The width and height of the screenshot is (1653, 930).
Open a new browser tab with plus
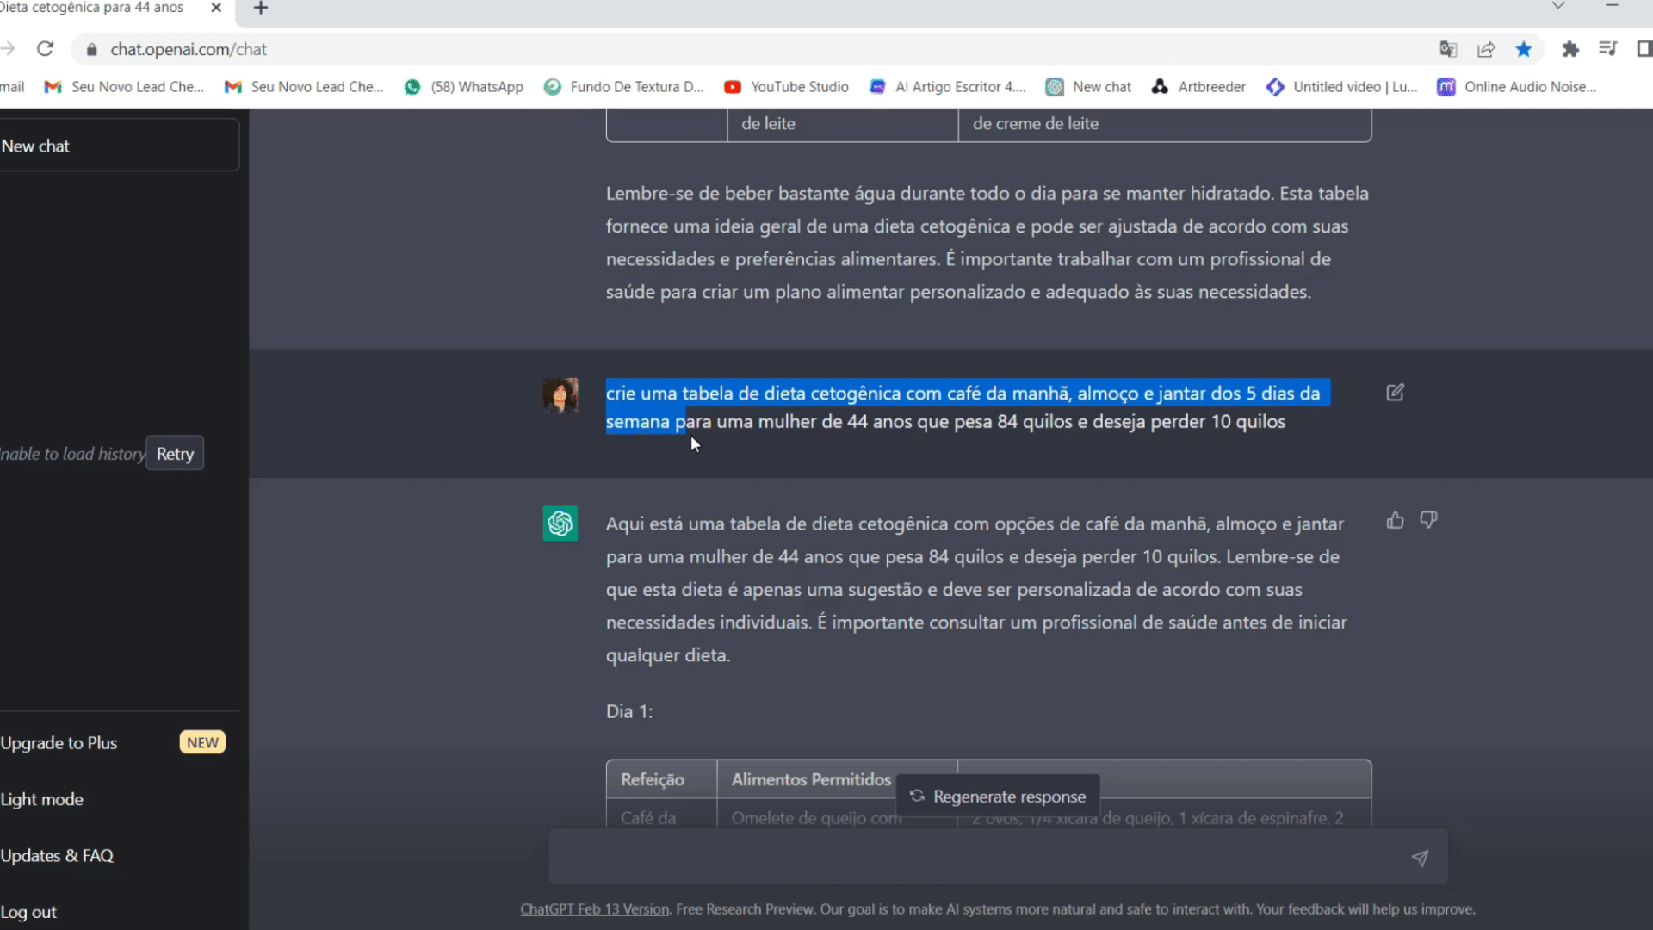261,9
